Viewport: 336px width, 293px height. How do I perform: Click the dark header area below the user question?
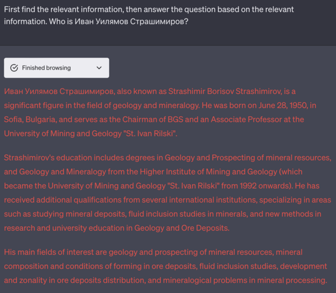coord(168,36)
